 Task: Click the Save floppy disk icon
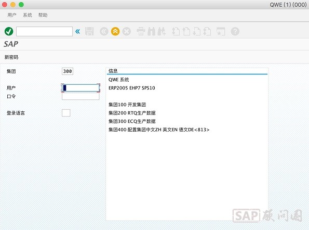coord(89,31)
